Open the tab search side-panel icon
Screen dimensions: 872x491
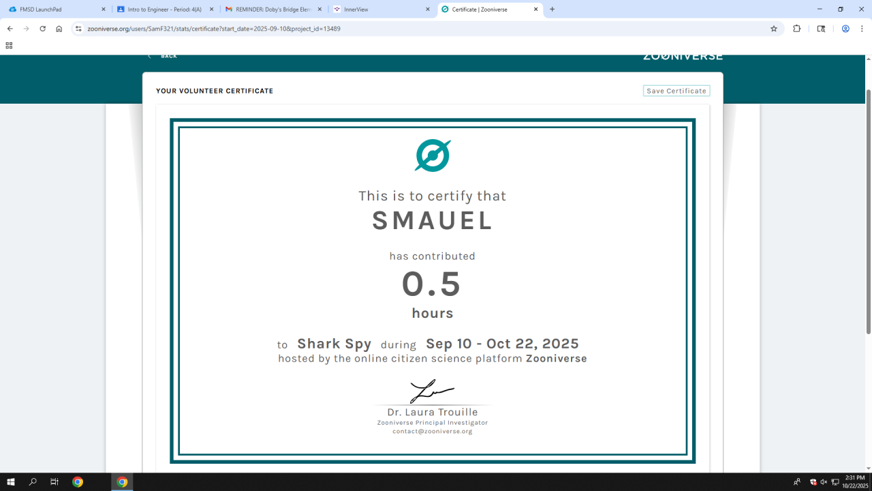tap(821, 29)
